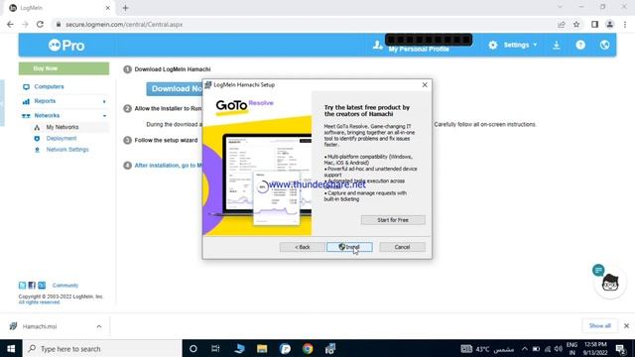
Task: Open the Cortana circle on taskbar
Action: pyautogui.click(x=193, y=348)
